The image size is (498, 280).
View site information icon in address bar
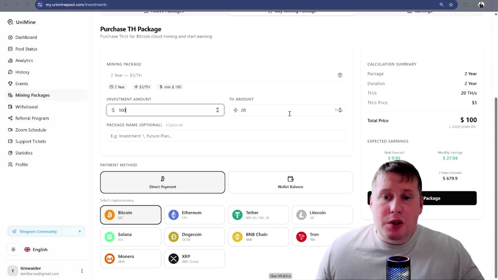(x=40, y=5)
